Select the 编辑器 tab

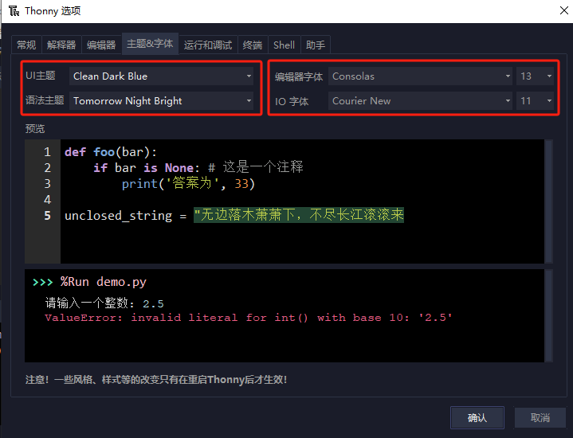click(101, 45)
